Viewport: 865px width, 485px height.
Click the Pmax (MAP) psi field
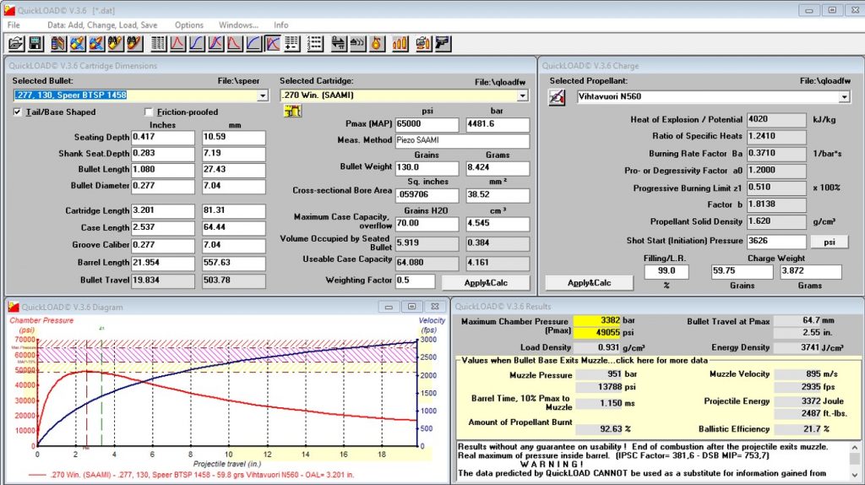coord(427,124)
